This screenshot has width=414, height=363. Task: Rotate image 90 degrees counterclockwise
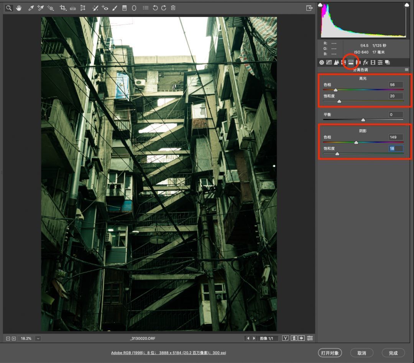pyautogui.click(x=155, y=8)
